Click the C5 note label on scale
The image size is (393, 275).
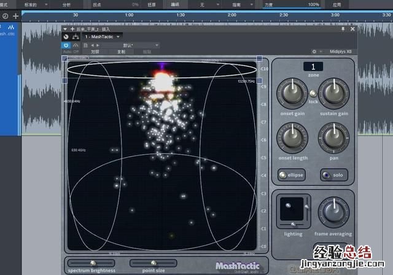263,158
